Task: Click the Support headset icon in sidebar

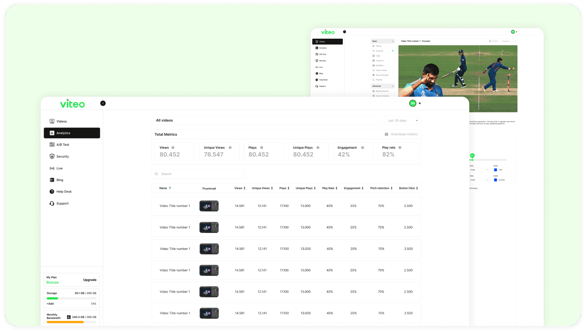Action: [52, 204]
